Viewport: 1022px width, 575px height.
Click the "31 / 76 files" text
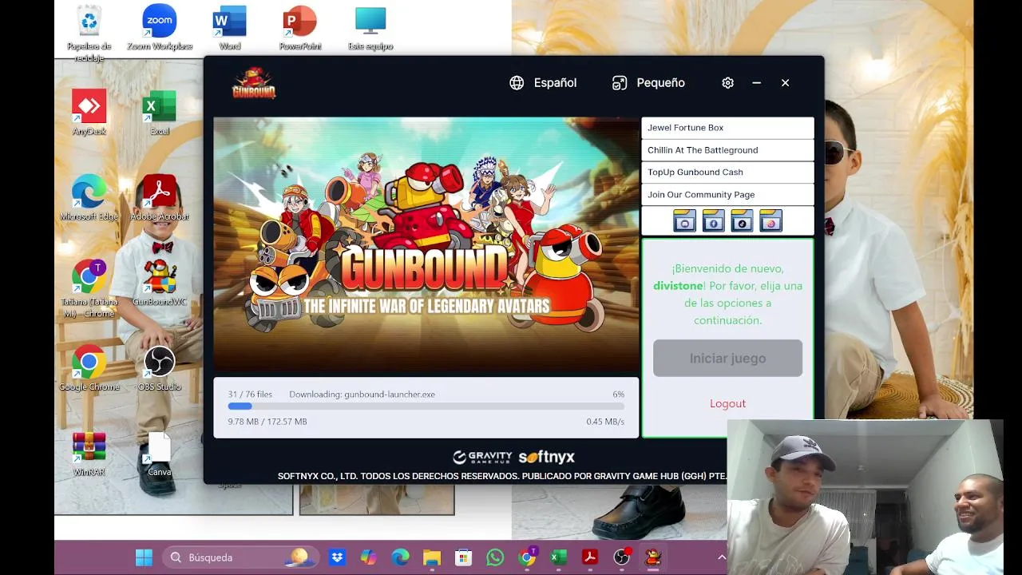click(250, 395)
